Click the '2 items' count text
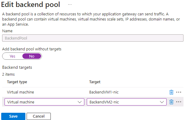This screenshot has height=120, width=185. click(8, 74)
